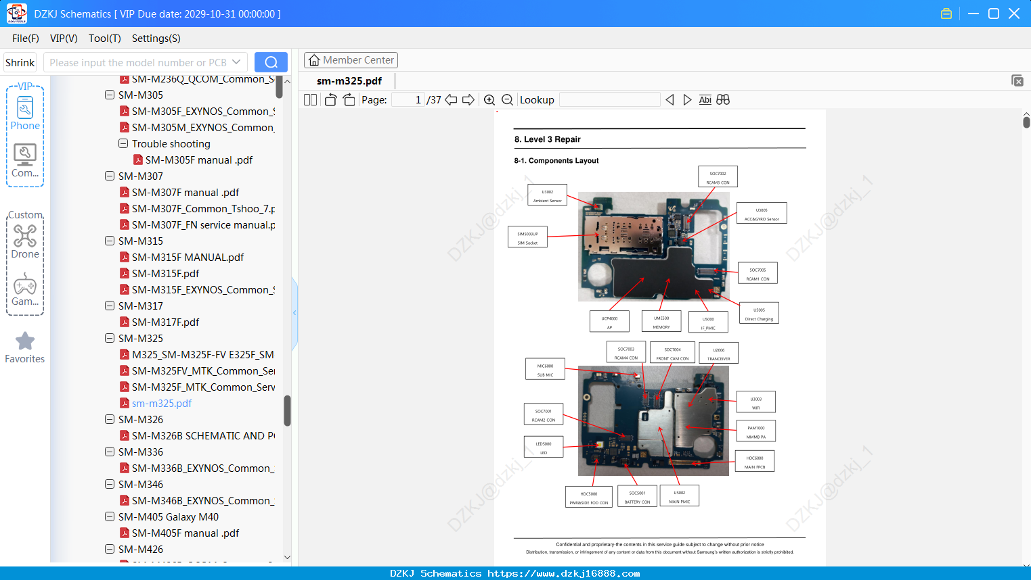This screenshot has width=1031, height=580.
Task: Open the dzkj16888.com website link
Action: [563, 573]
